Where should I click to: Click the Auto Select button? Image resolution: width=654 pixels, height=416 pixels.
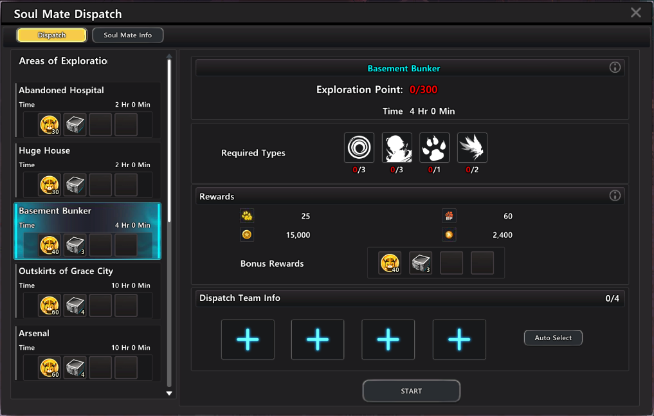pyautogui.click(x=553, y=338)
